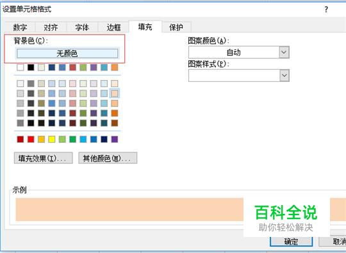346x253 pixels.
Task: Select the medium blue swatch in the standard colors row
Action: click(94, 139)
